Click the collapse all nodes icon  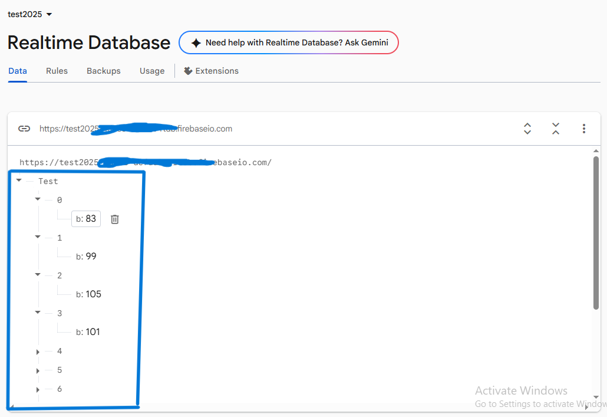tap(556, 129)
